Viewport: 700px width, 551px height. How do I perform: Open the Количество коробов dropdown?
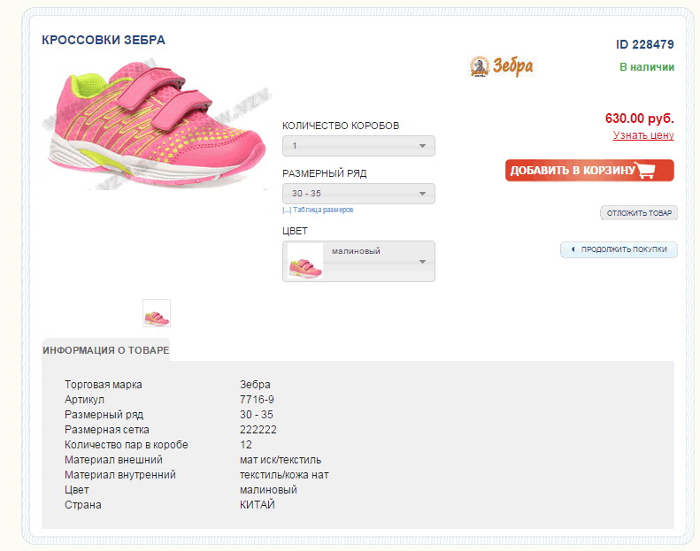coord(358,146)
